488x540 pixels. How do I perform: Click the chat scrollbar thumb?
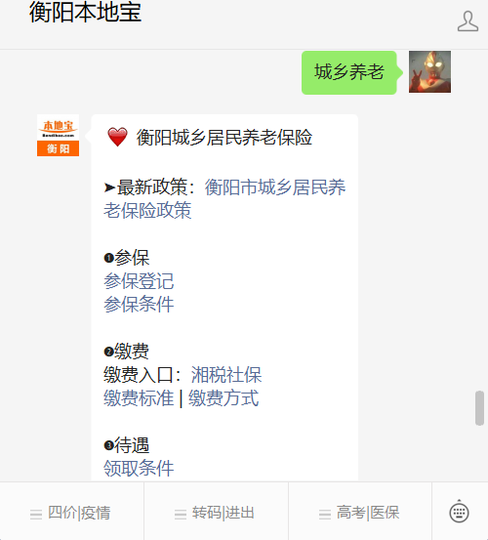coord(479,408)
